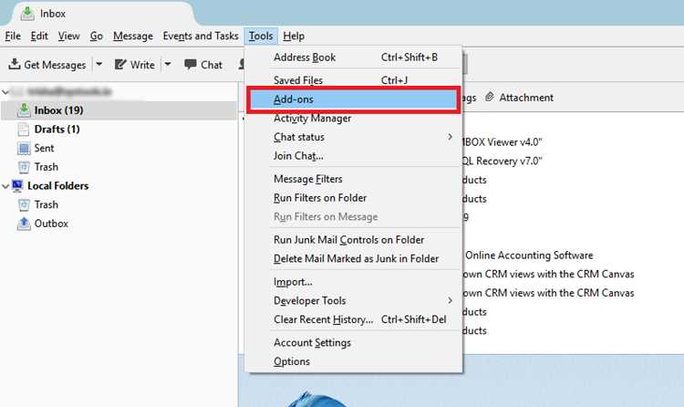Open the Help menu
This screenshot has height=407, width=684.
294,37
